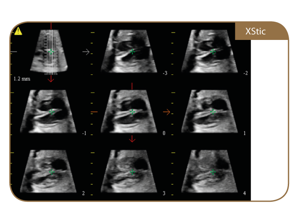Click the red down arrow below slice 0
This screenshot has height=223, width=298.
[132, 139]
